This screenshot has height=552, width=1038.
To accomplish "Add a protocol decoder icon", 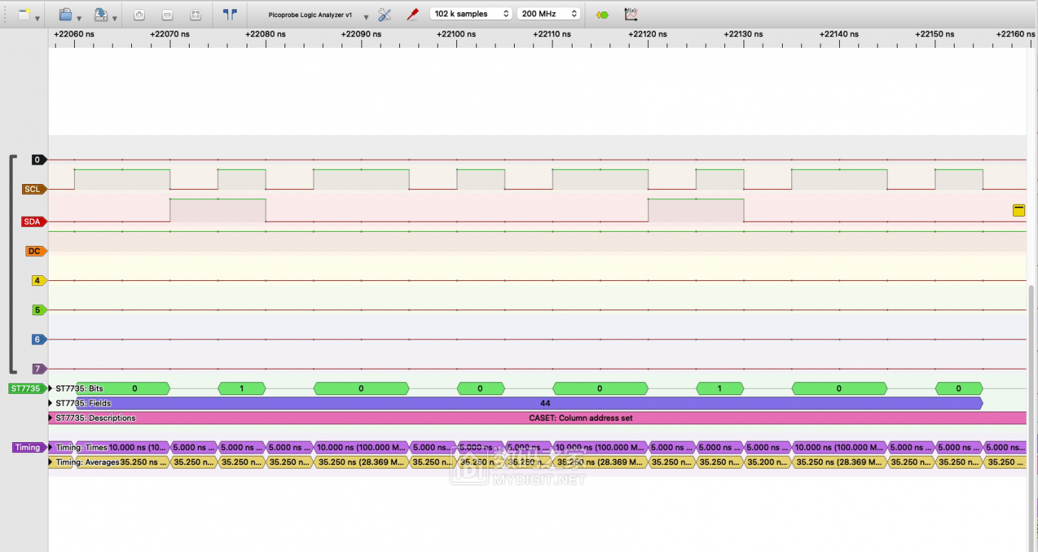I will [602, 14].
